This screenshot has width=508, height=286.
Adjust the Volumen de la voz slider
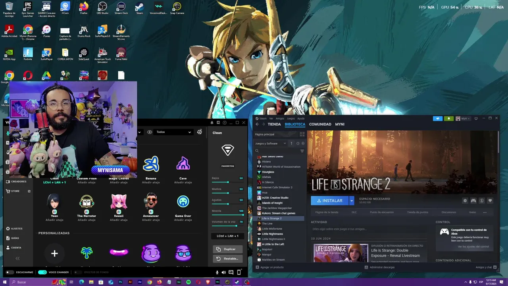point(228,226)
